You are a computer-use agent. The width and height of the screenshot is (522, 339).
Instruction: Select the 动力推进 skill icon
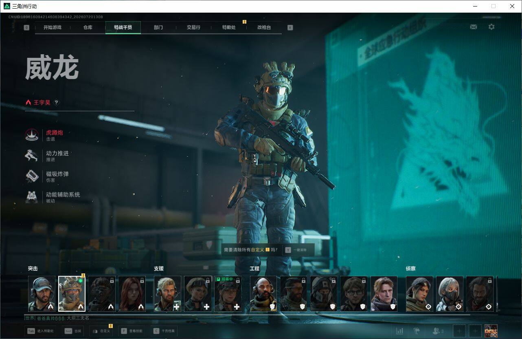(32, 156)
